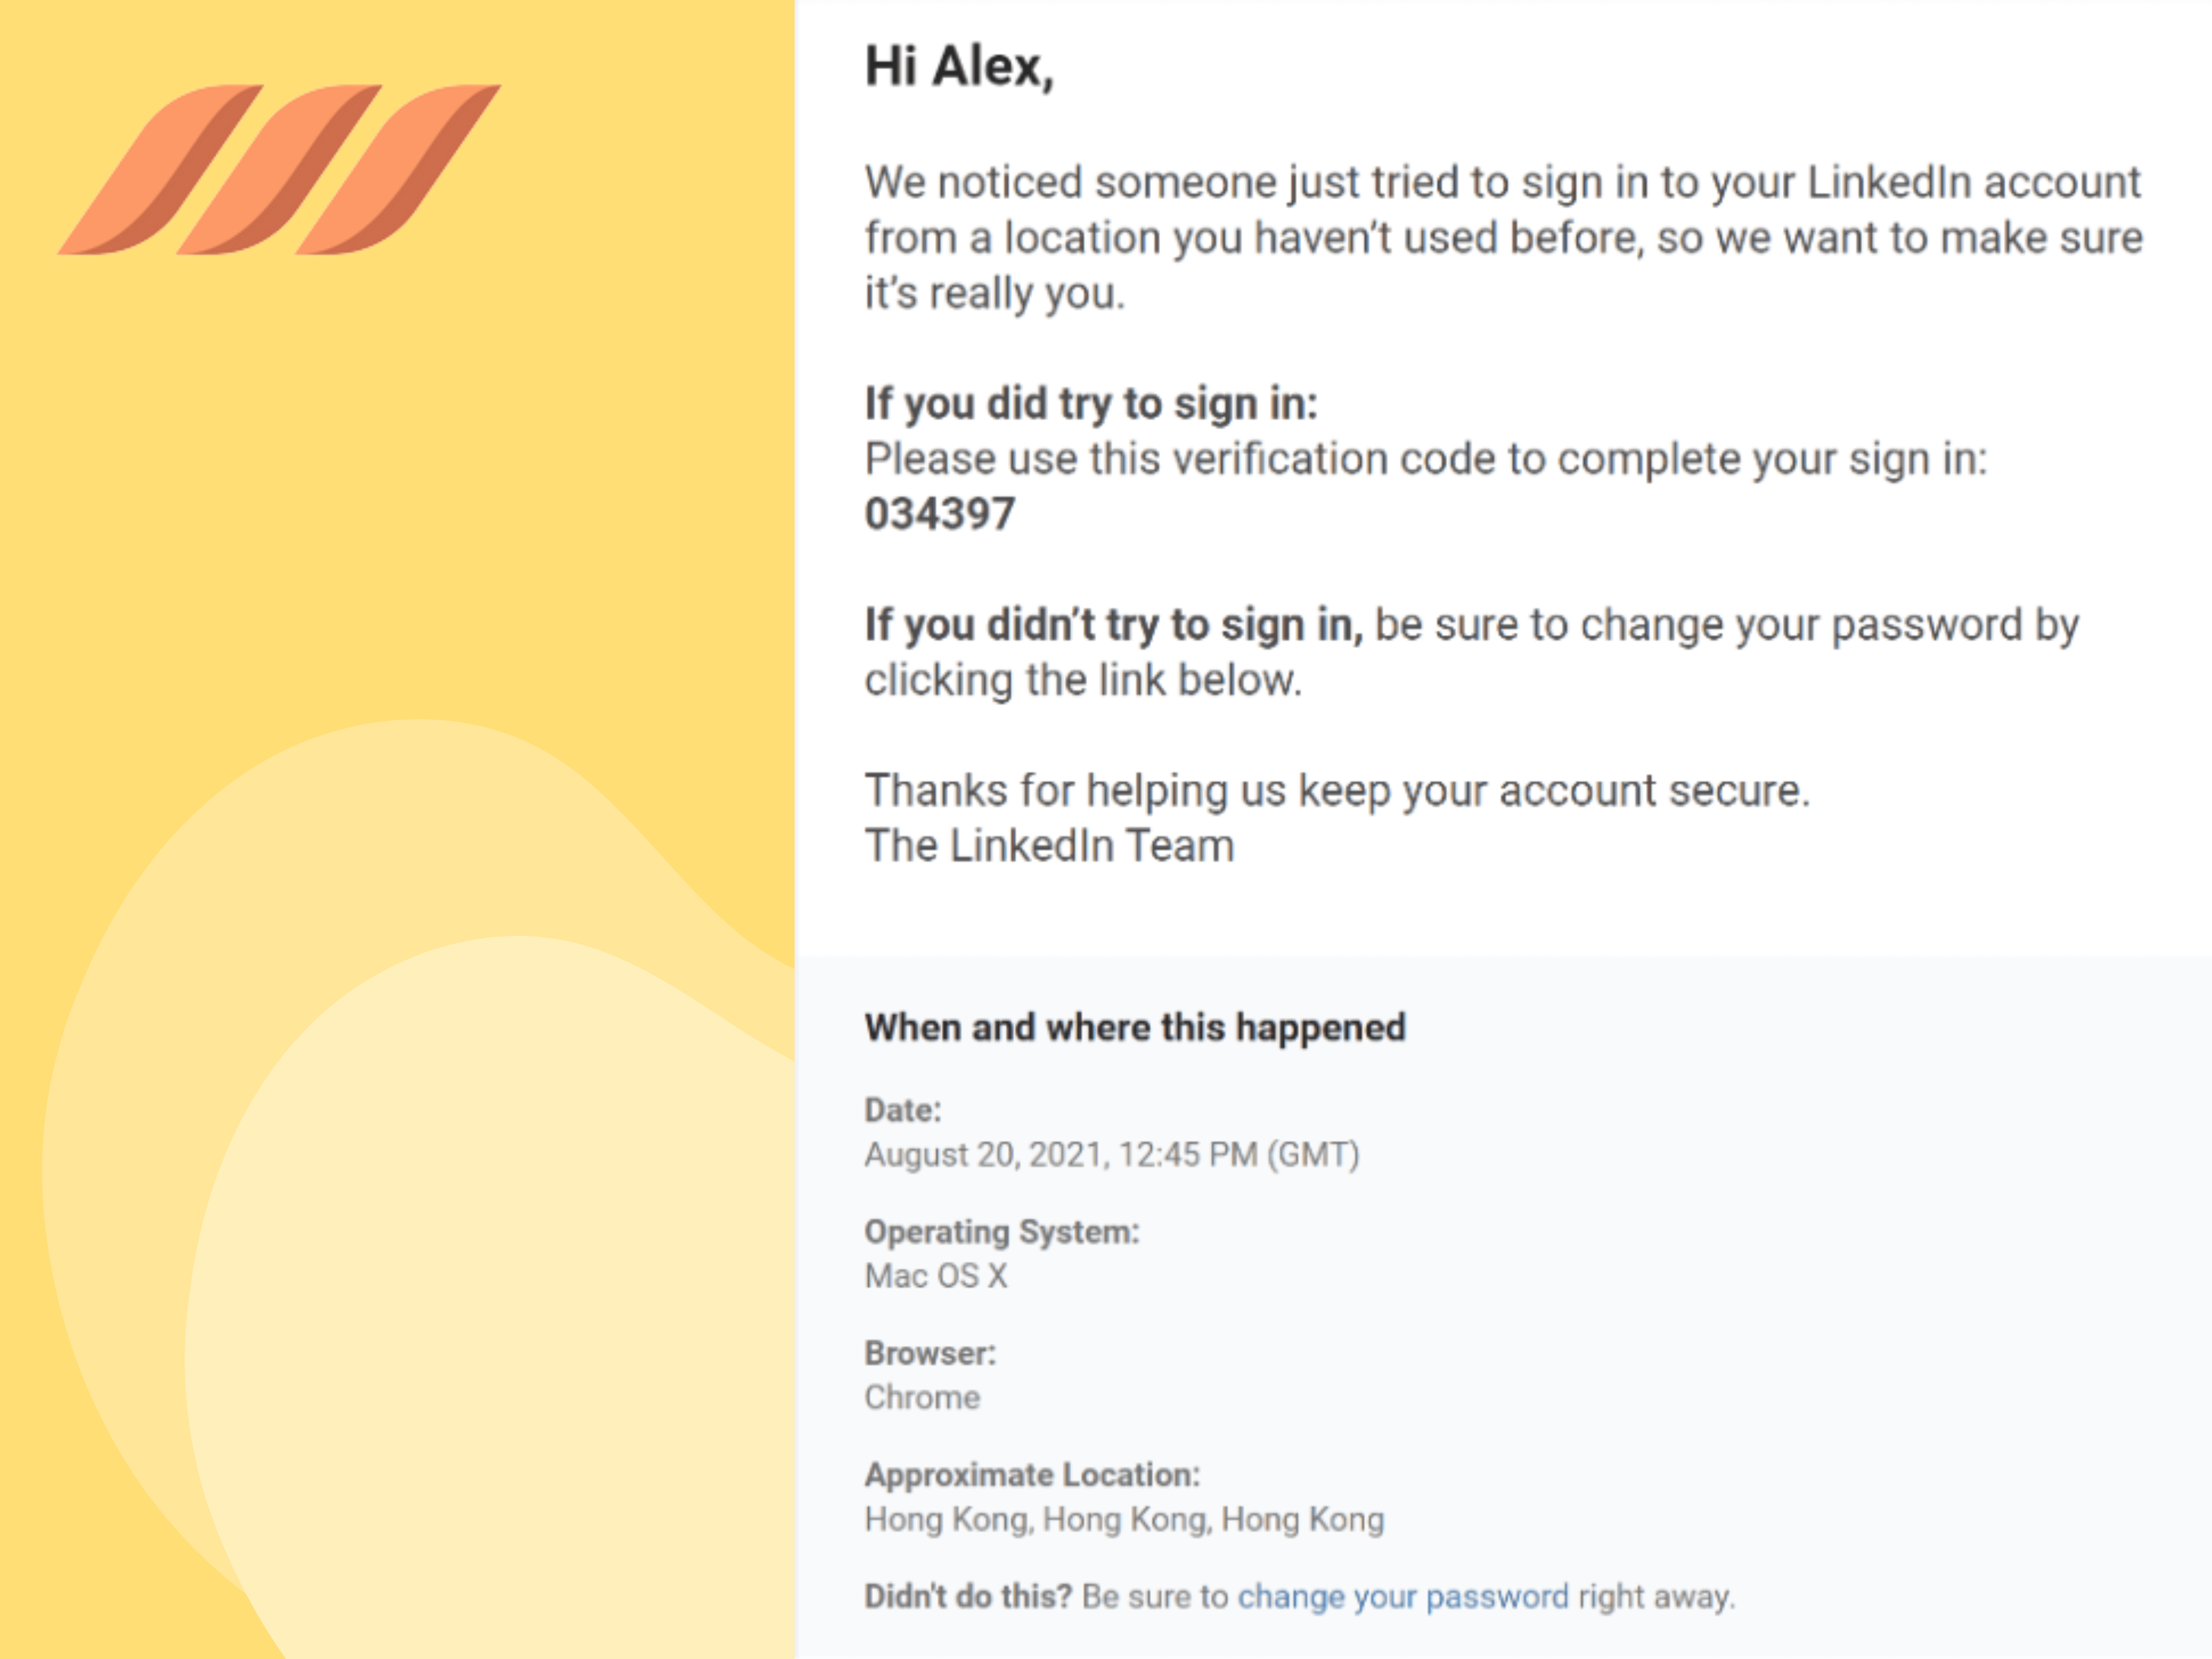Open the change your password link

[x=1402, y=1597]
